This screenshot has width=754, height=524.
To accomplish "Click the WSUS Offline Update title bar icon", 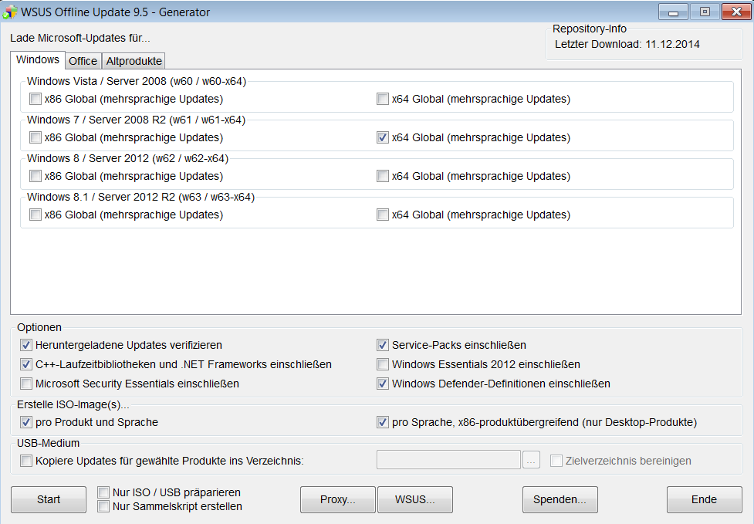I will [x=10, y=12].
